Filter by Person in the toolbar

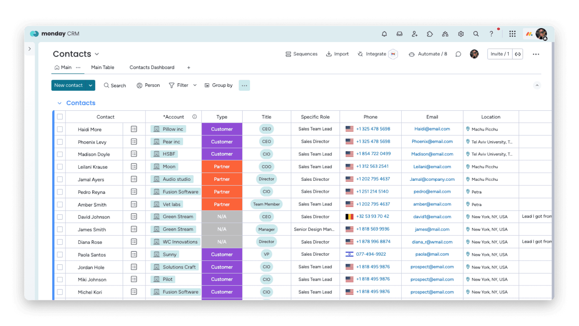[148, 85]
